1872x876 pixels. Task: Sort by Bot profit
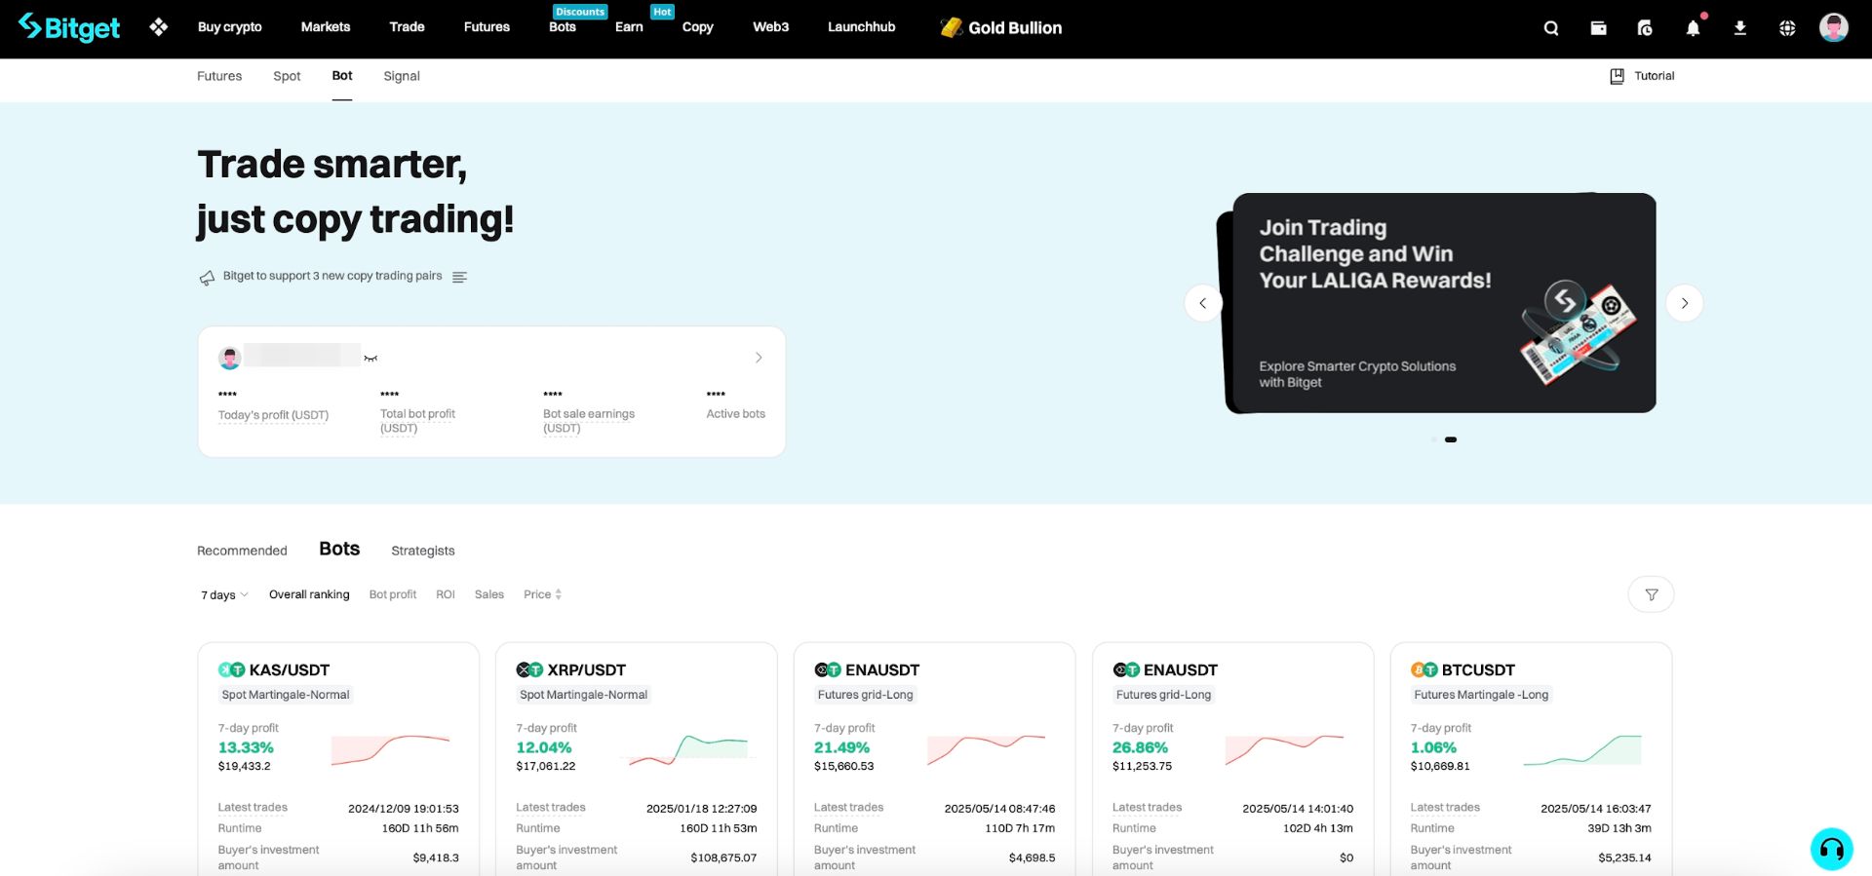click(393, 594)
